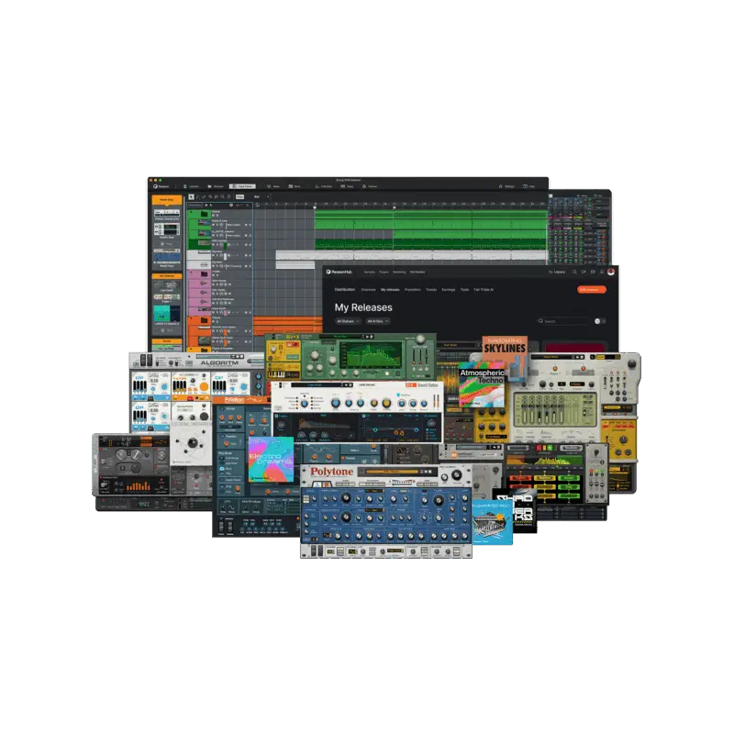The height and width of the screenshot is (734, 734).
Task: Open the All Artists dropdown
Action: 378,322
